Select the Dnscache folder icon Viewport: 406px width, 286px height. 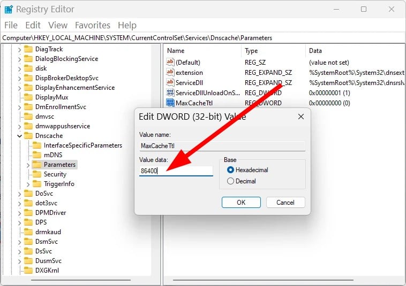pyautogui.click(x=28, y=136)
